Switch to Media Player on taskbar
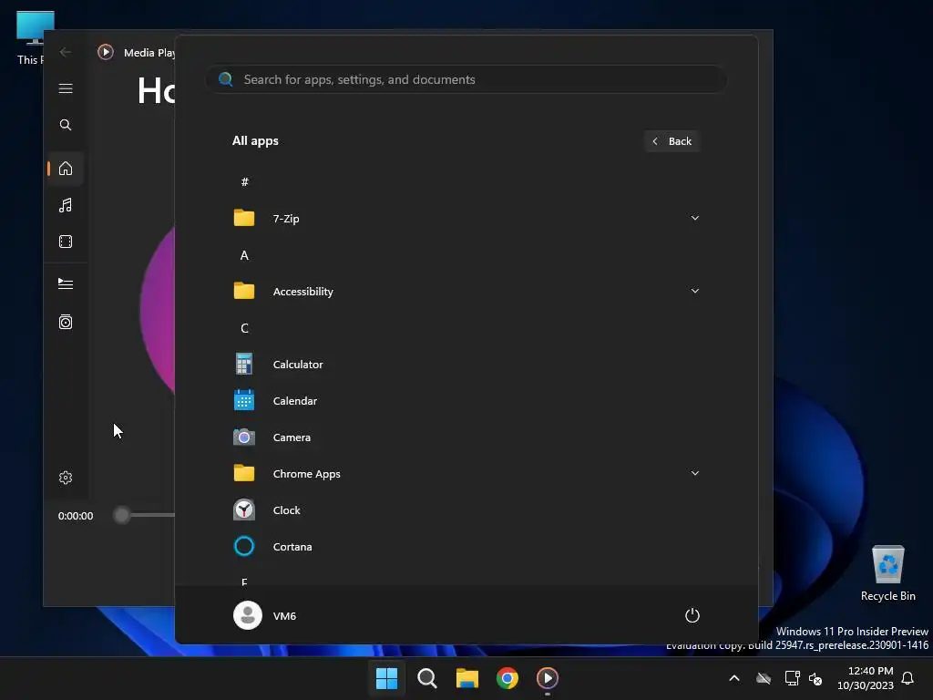 pos(548,678)
